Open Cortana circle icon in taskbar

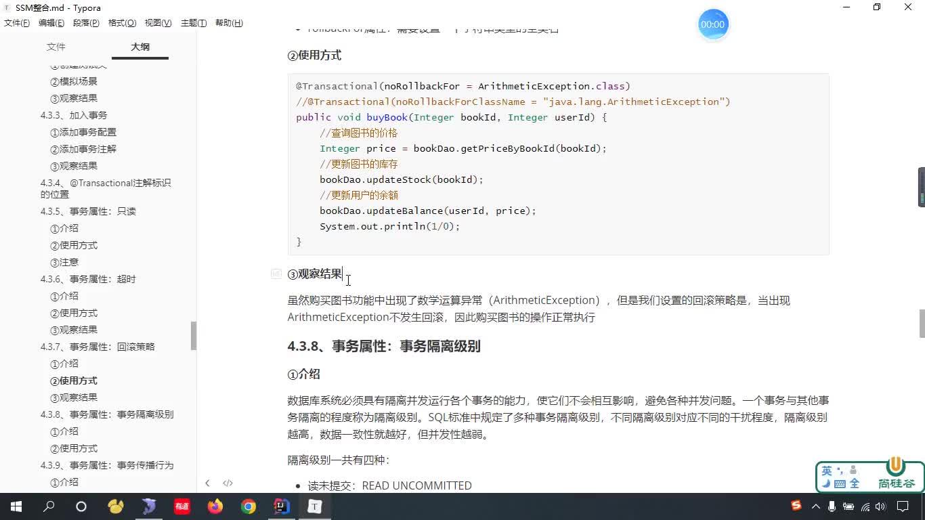tap(81, 506)
